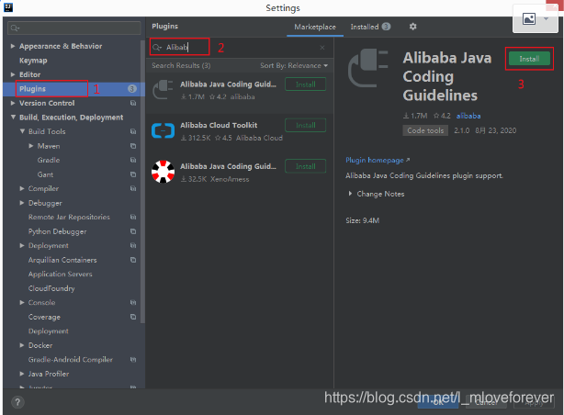Select Gradle-Android Compiler settings item
The image size is (564, 415).
click(71, 360)
